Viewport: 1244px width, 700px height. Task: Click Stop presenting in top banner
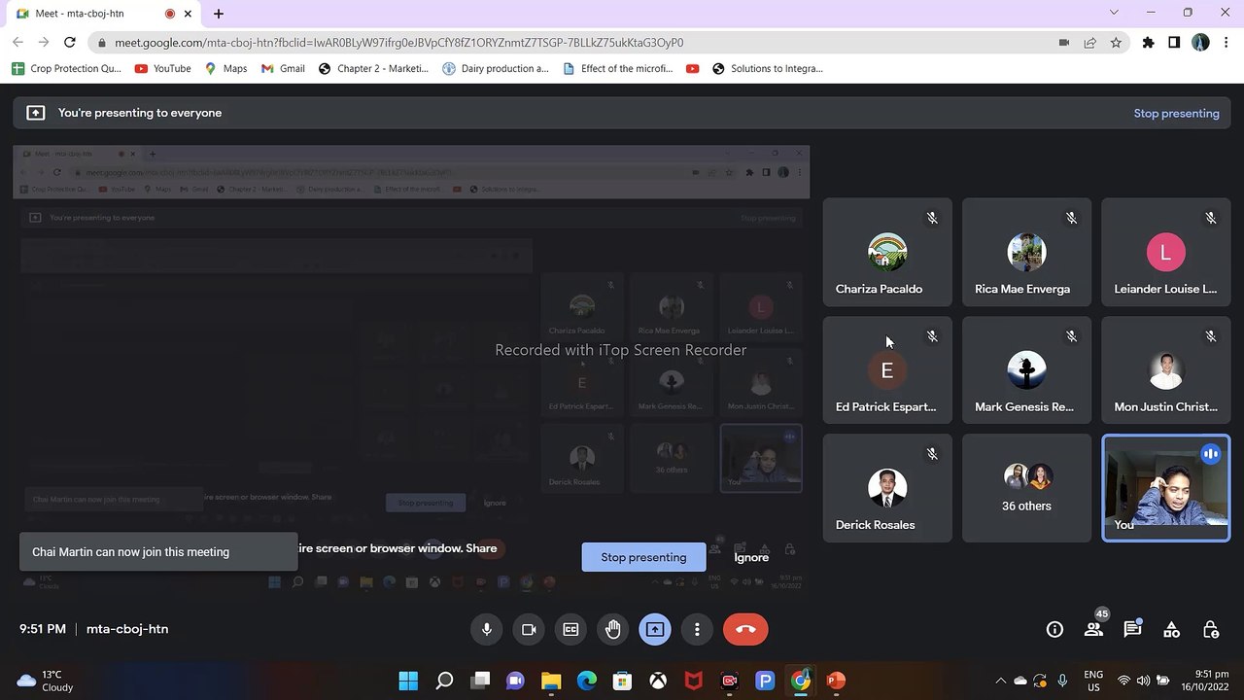[x=1176, y=113]
